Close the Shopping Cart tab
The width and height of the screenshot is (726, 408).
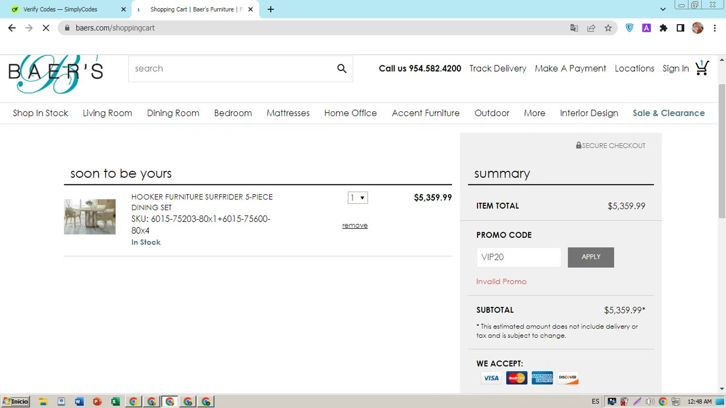[251, 9]
